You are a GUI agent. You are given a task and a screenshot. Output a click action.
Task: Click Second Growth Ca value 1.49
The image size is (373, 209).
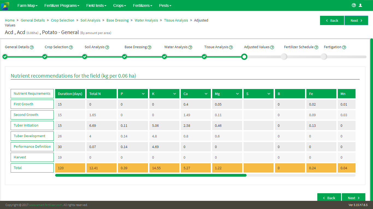pyautogui.click(x=196, y=115)
